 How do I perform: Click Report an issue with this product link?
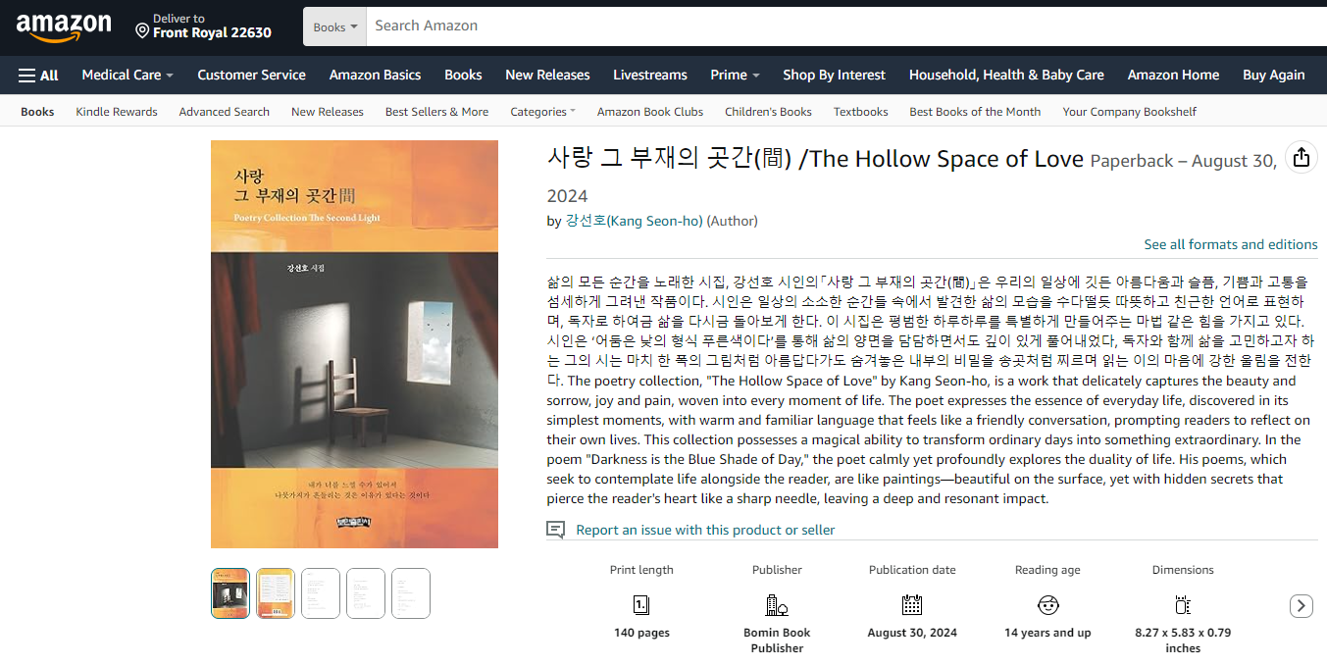[705, 530]
